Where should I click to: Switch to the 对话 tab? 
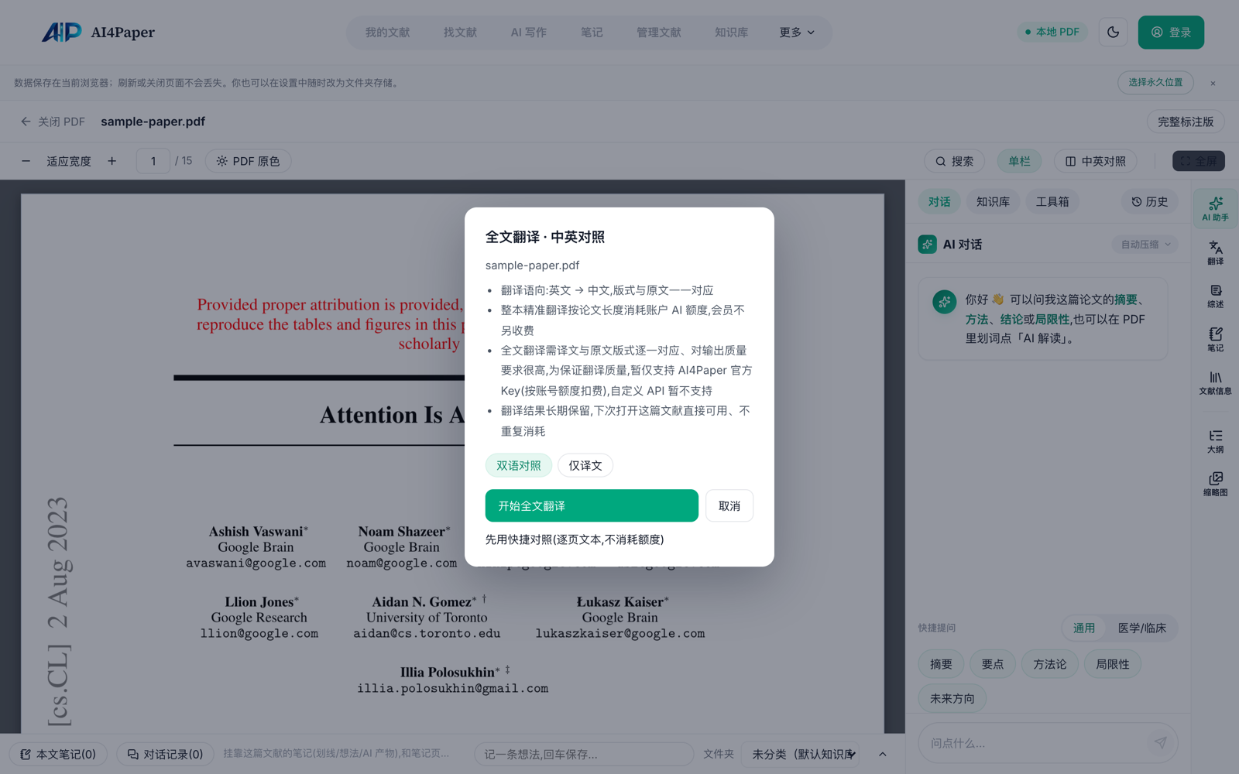pos(939,202)
